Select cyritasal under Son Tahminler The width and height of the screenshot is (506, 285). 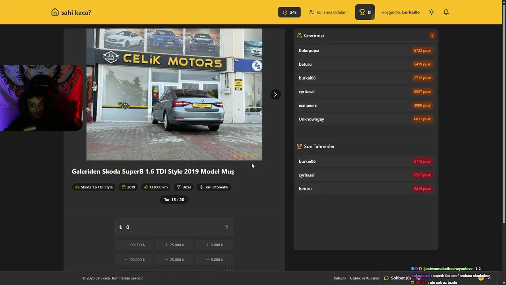(x=366, y=175)
